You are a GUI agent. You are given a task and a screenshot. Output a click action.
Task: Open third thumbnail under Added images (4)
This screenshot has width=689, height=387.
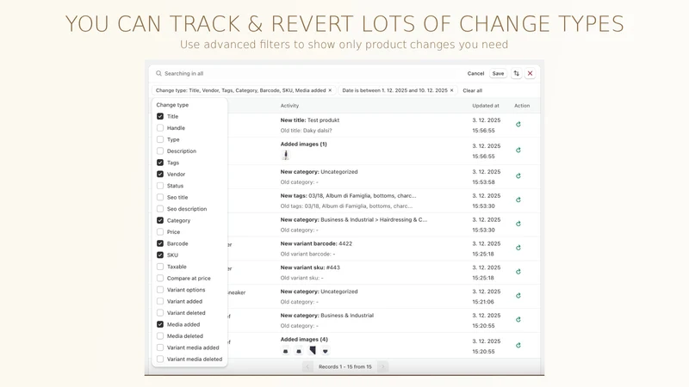click(313, 350)
